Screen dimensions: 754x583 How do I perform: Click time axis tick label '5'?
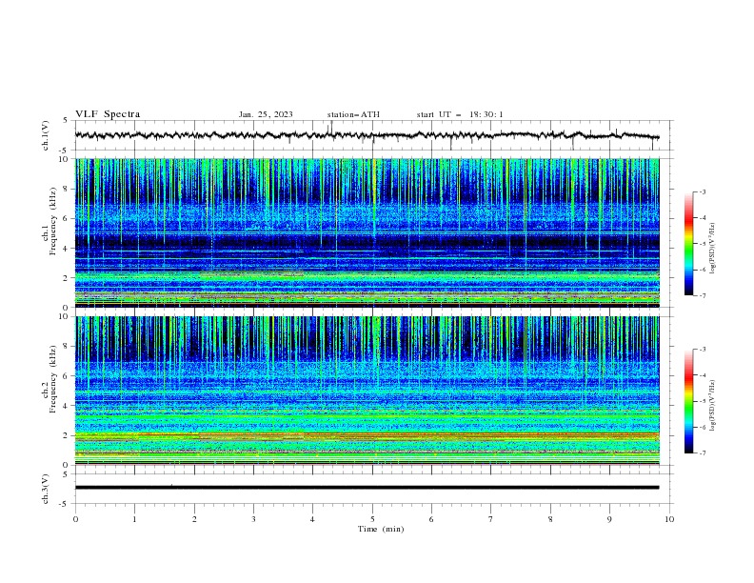(372, 519)
